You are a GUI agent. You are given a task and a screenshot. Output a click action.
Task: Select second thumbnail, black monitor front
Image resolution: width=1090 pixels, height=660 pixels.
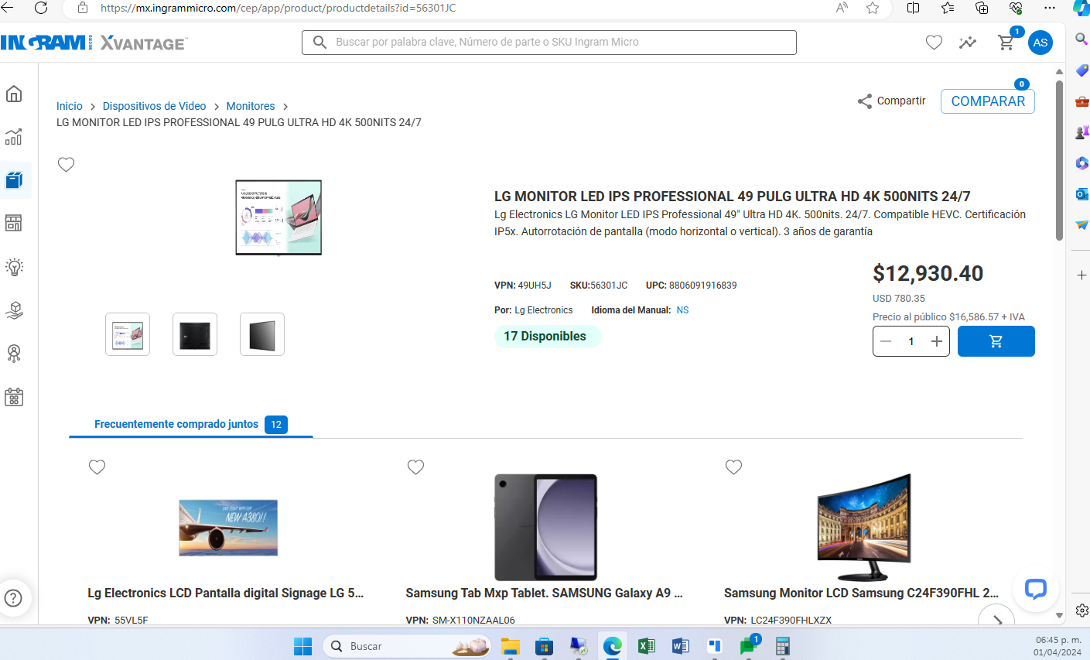(195, 334)
